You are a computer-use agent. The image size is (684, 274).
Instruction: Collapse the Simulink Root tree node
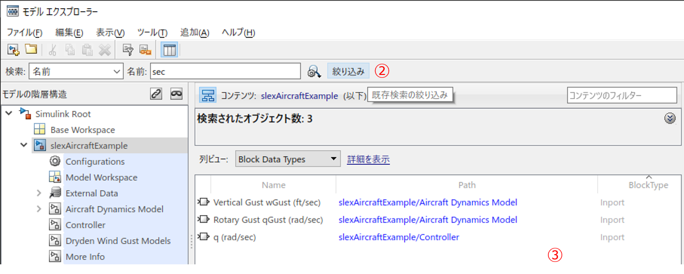[9, 114]
